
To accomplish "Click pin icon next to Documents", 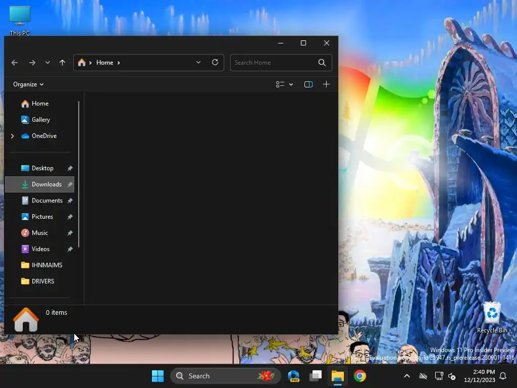I will 70,201.
